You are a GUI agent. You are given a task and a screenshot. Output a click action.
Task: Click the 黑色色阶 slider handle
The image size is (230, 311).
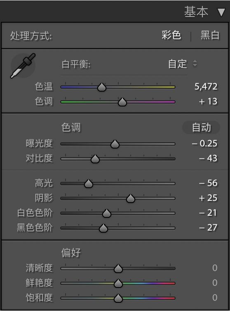coord(103,228)
